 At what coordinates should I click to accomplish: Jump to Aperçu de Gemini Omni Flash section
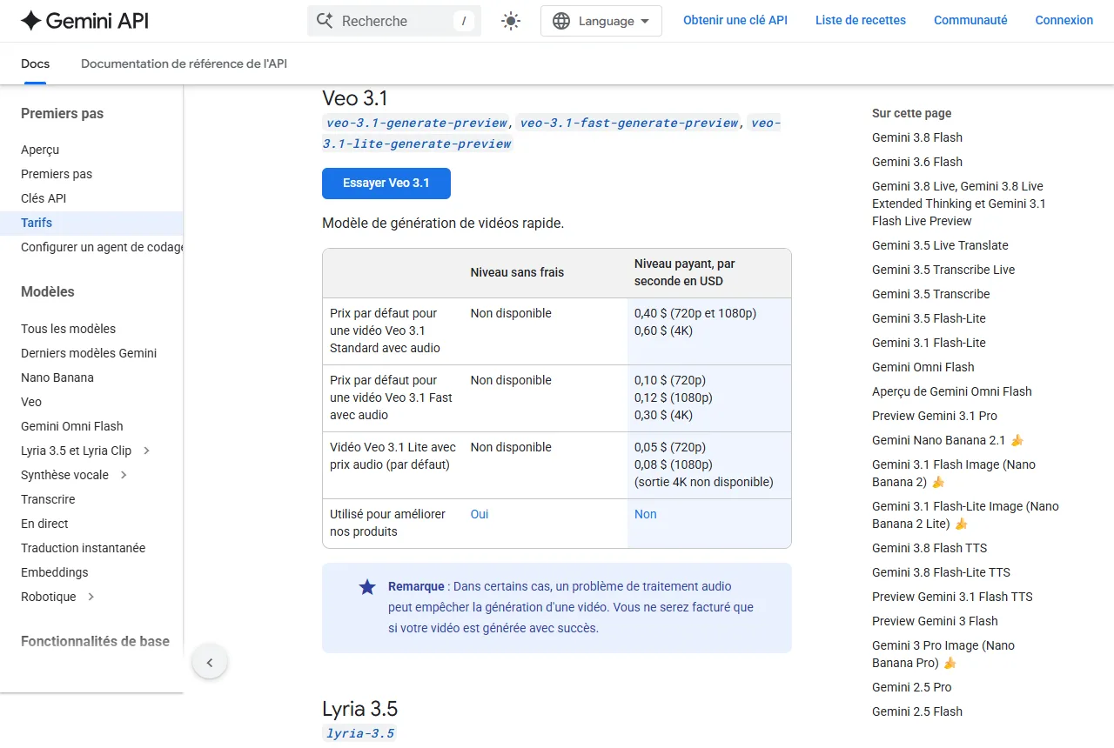952,391
